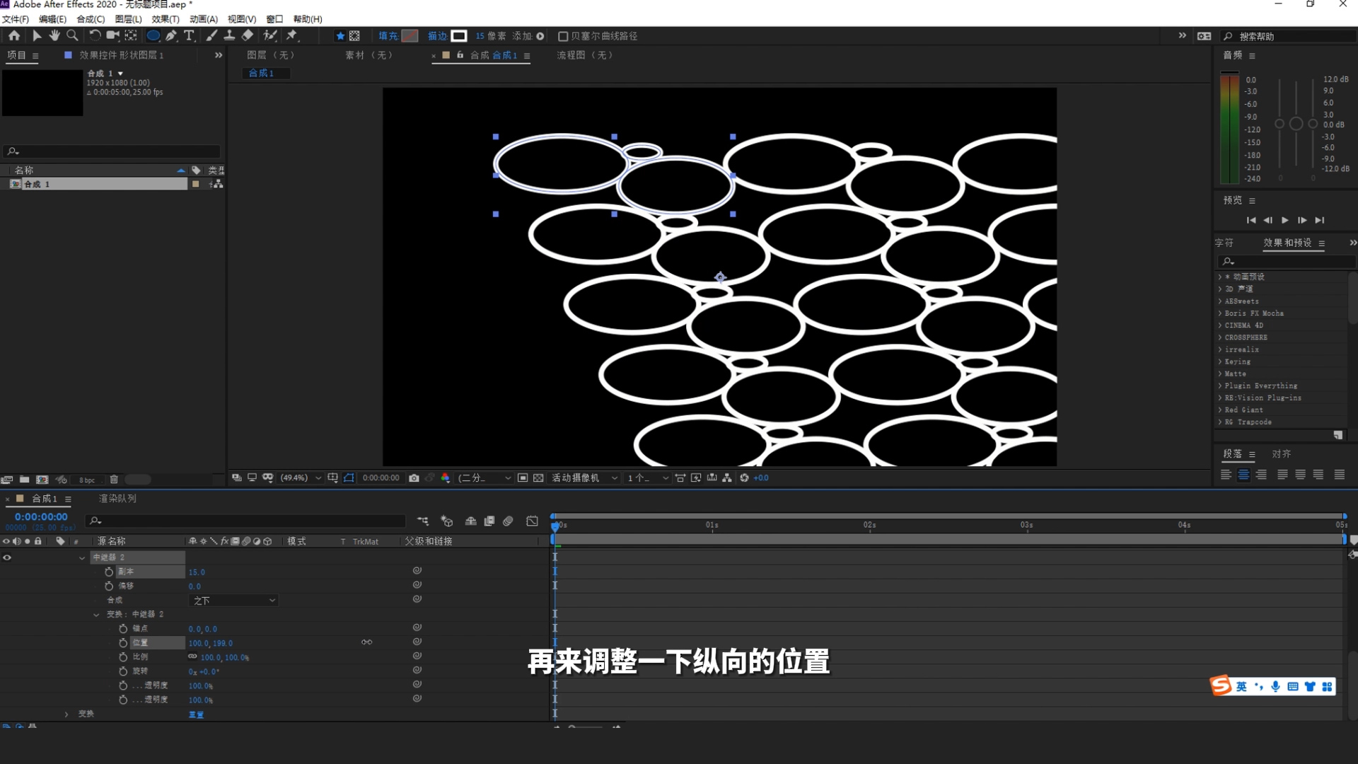Open the active camera dropdown
Screen dimensions: 1358x764
pyautogui.click(x=585, y=477)
